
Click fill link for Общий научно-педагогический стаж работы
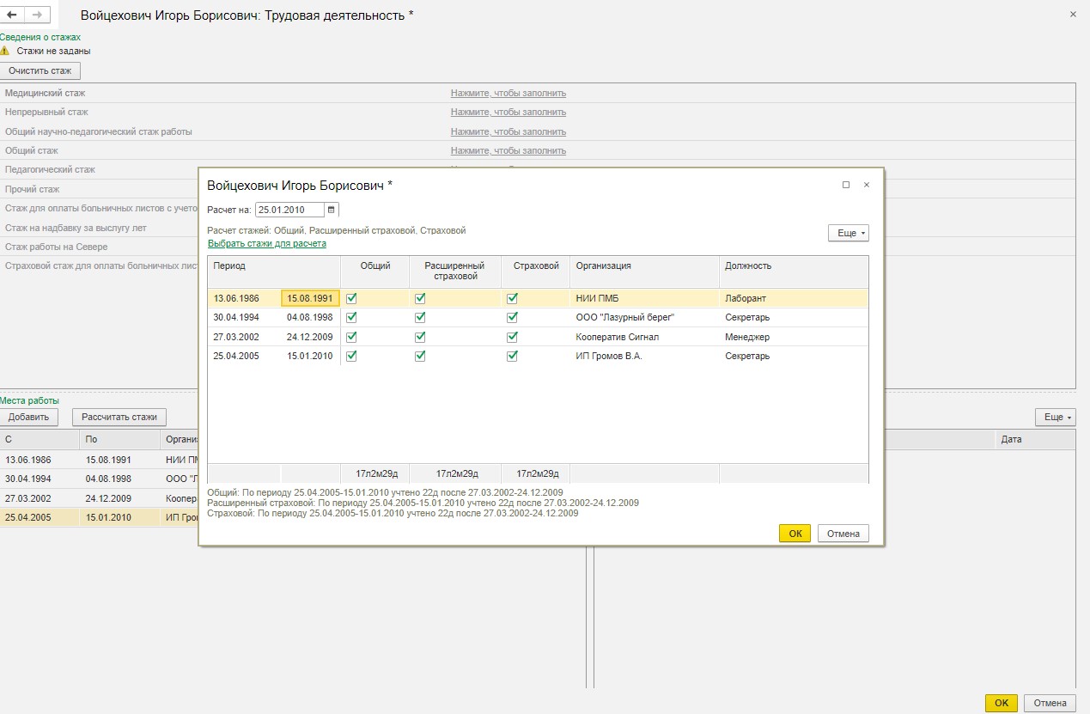tap(508, 131)
